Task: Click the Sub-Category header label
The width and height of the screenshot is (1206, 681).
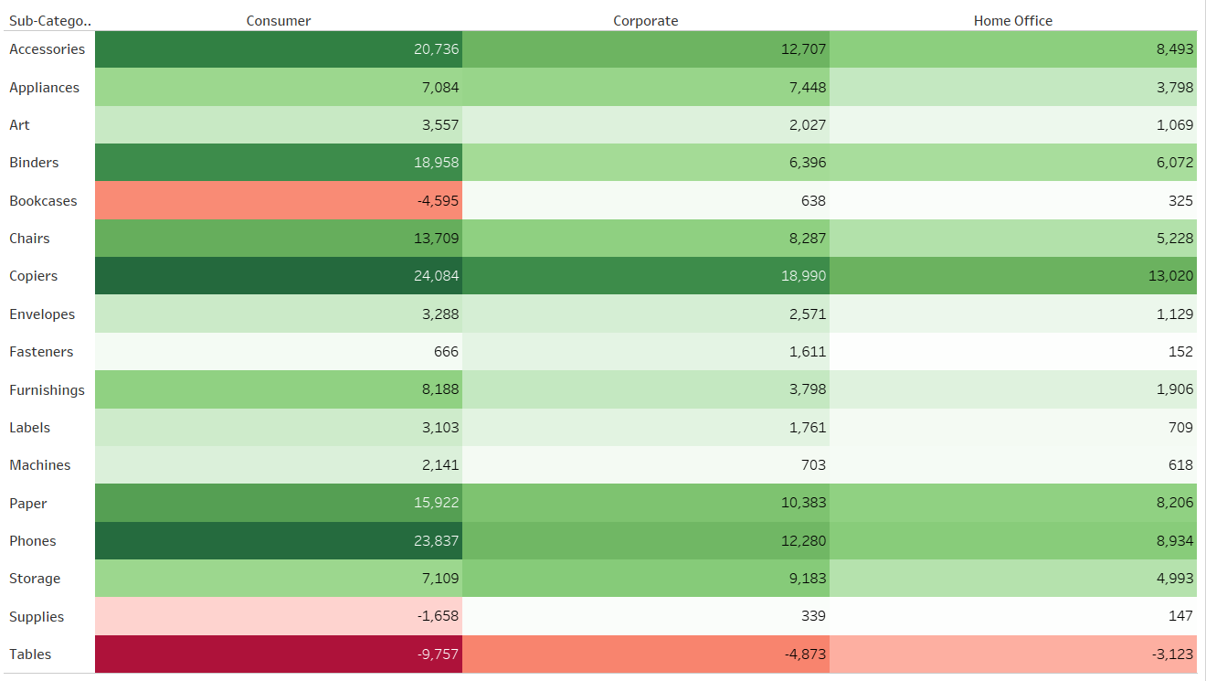Action: tap(49, 21)
